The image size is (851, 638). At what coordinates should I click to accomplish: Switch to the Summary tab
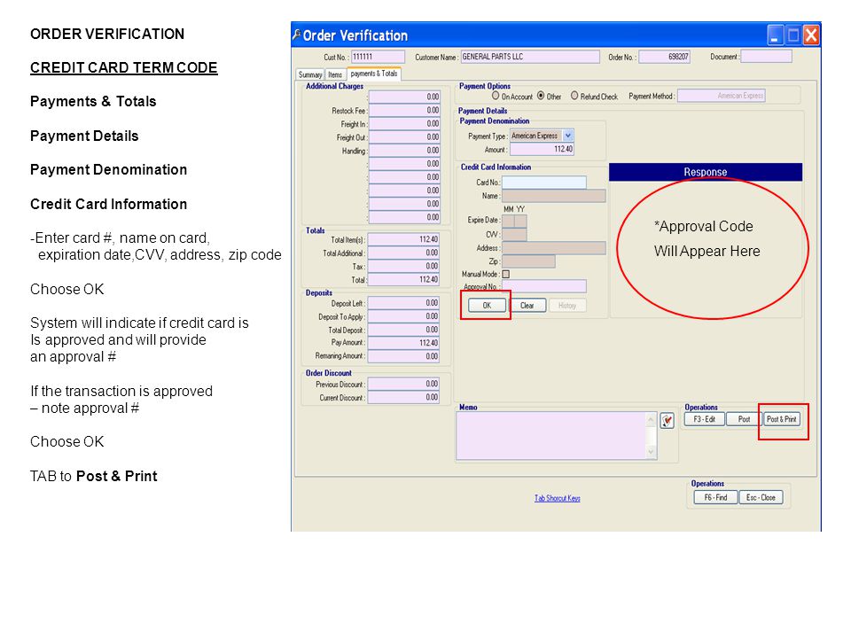(310, 74)
